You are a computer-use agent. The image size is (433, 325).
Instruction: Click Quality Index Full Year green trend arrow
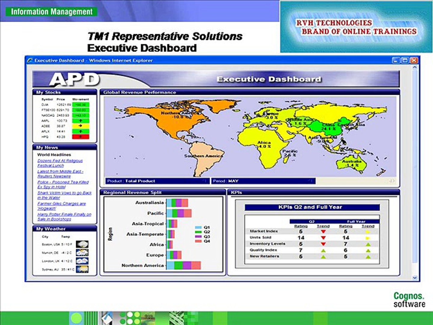coord(368,250)
